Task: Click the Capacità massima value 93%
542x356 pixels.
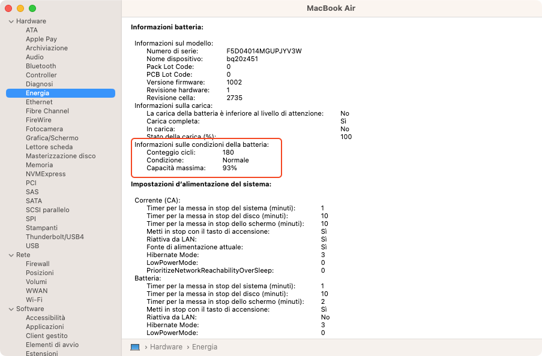Action: (x=229, y=168)
